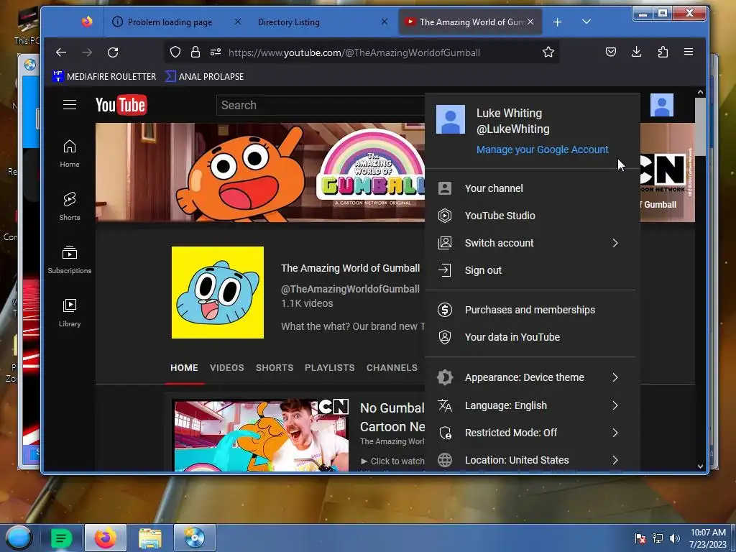The height and width of the screenshot is (552, 736).
Task: Open the volume speaker tray icon
Action: 675,538
